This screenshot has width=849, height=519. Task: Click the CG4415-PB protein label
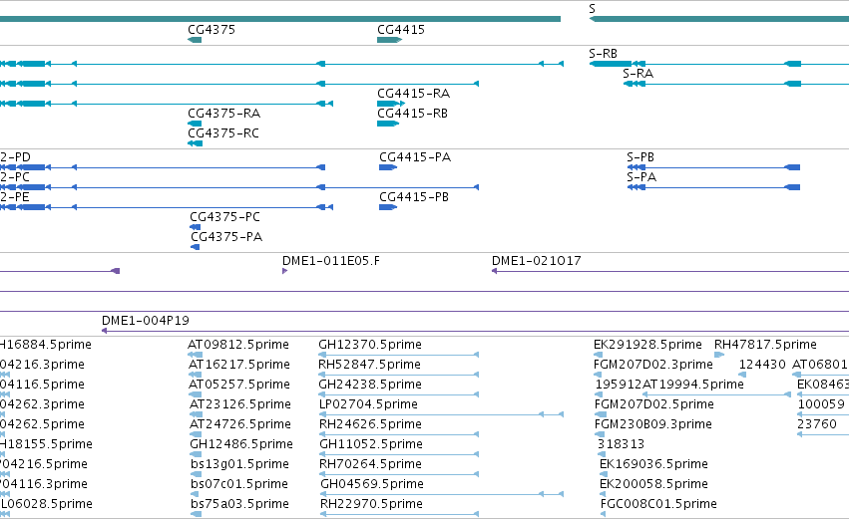pyautogui.click(x=414, y=197)
